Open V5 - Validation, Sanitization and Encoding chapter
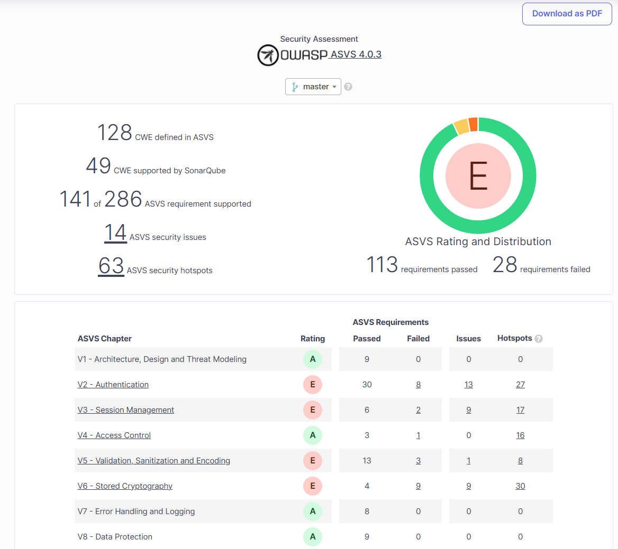The image size is (618, 549). pos(154,461)
